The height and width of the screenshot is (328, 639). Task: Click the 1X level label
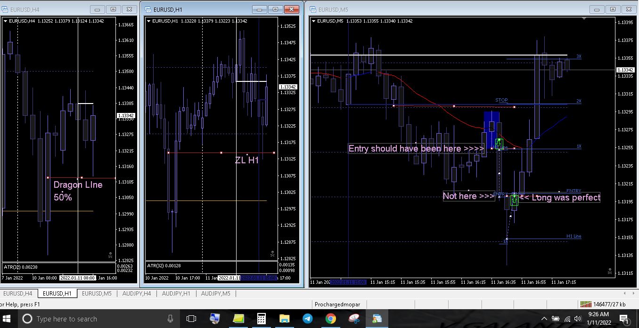pos(579,146)
